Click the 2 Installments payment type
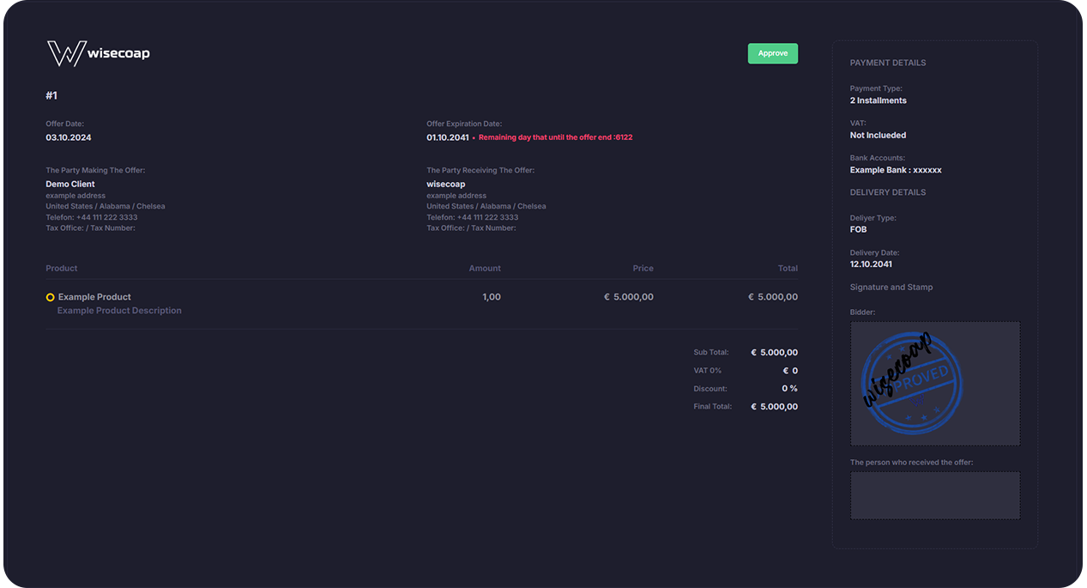1087x588 pixels. pos(878,100)
